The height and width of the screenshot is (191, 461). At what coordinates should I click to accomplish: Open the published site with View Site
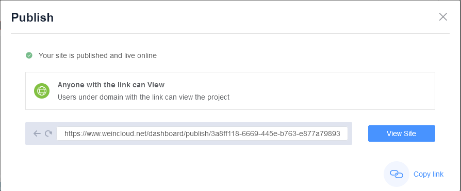(x=401, y=133)
